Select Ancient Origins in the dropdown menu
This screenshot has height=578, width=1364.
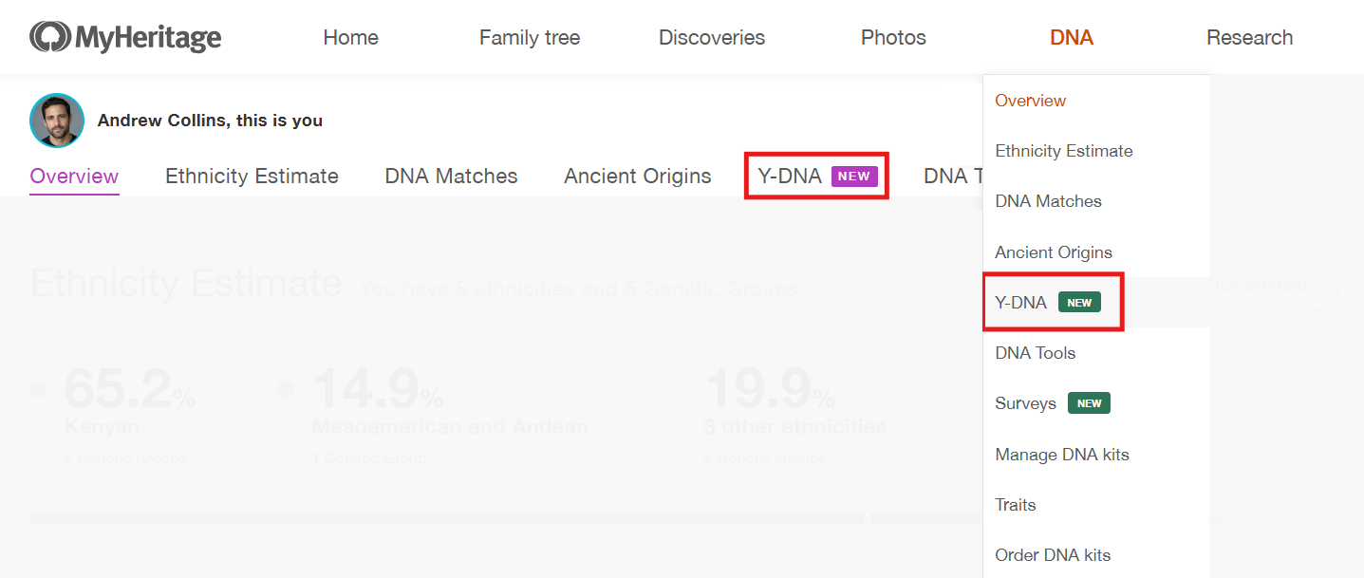click(1053, 252)
